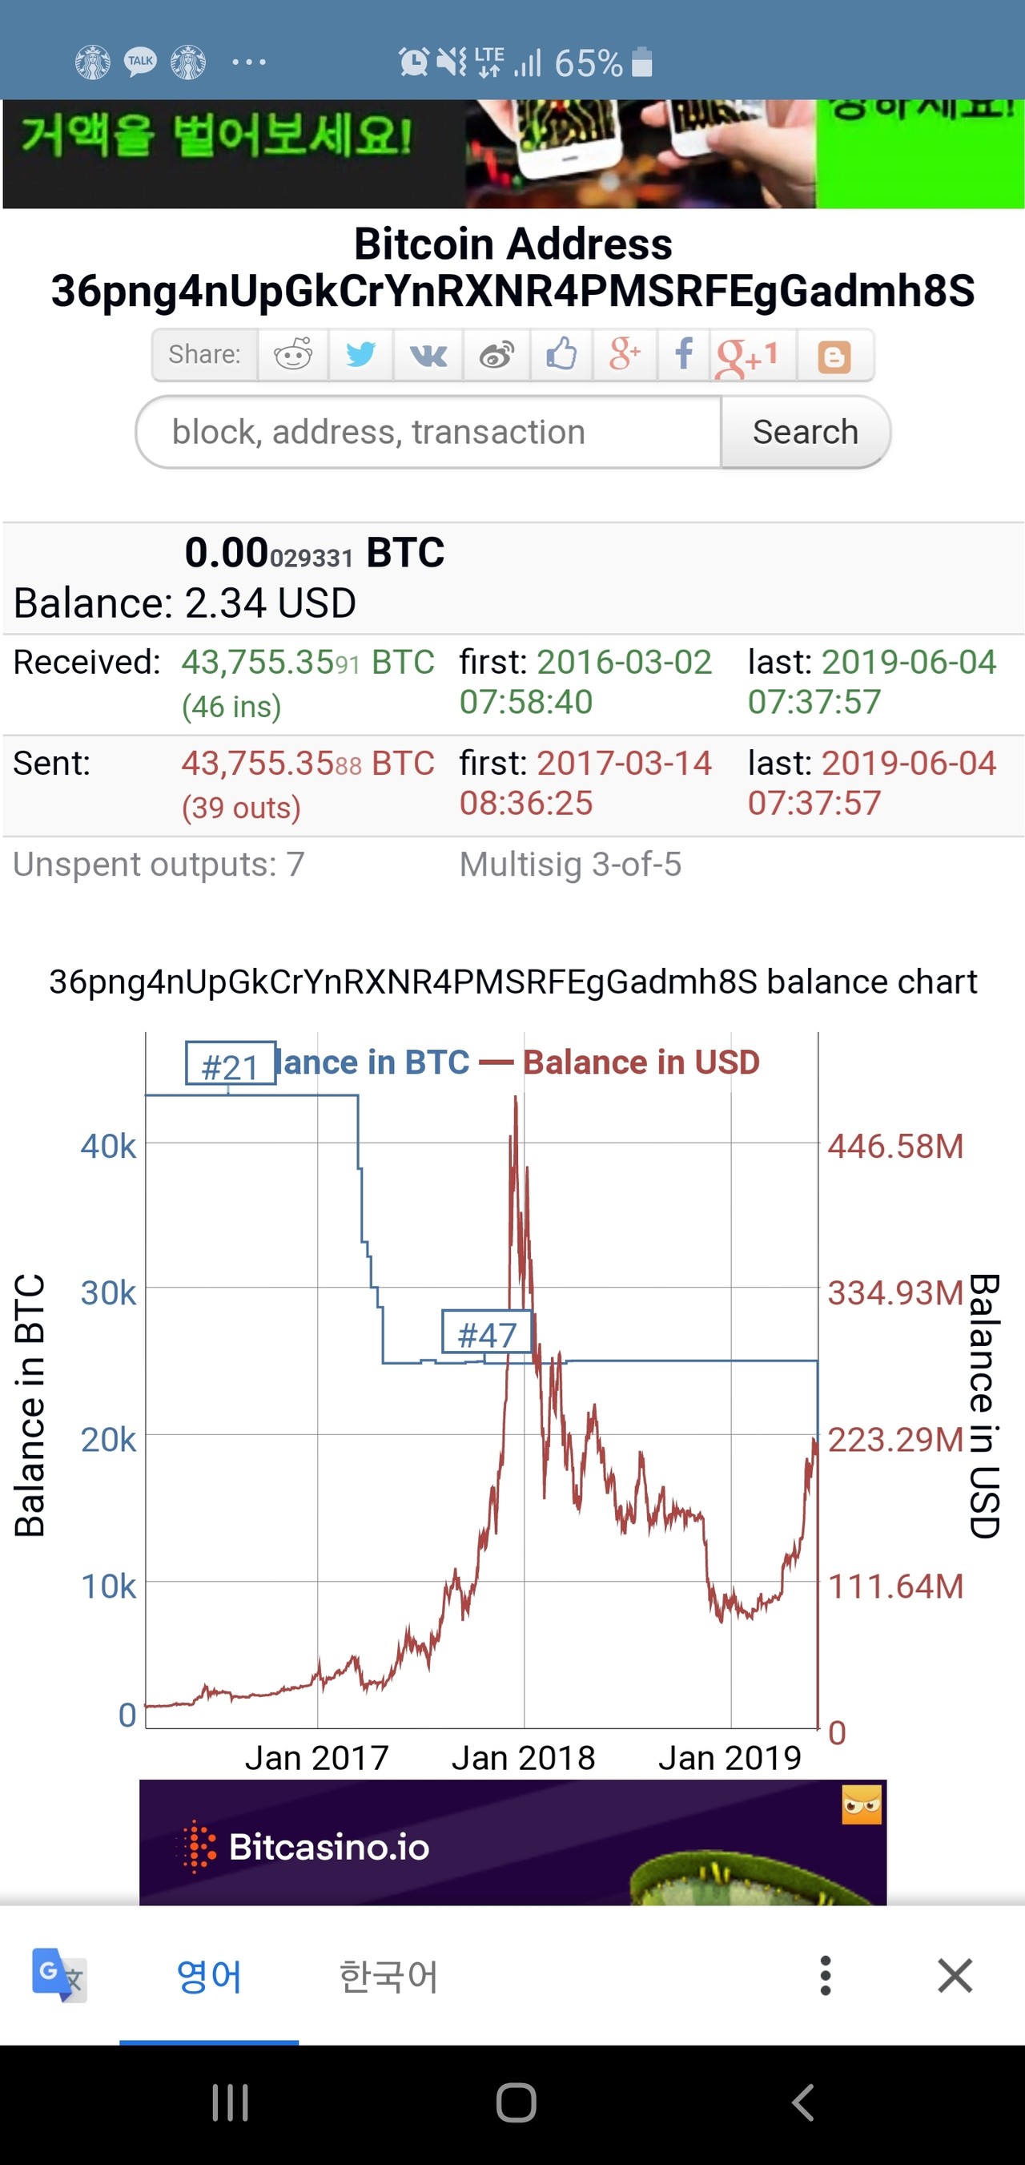Viewport: 1025px width, 2165px height.
Task: Share on Facebook using the f icon
Action: 684,355
